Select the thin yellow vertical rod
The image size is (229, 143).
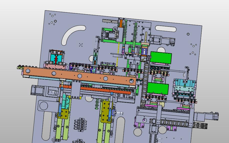pos(118,54)
